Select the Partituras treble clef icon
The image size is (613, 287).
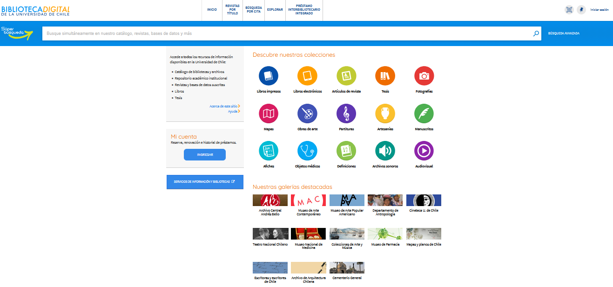pyautogui.click(x=346, y=113)
